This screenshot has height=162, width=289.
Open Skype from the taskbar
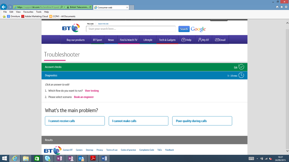pos(48,158)
